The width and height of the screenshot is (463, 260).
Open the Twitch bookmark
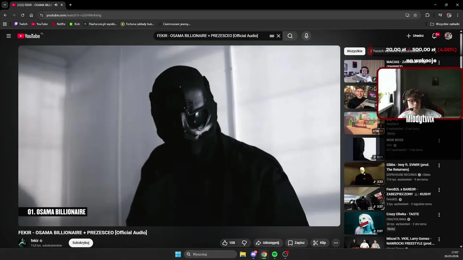[x=21, y=24]
